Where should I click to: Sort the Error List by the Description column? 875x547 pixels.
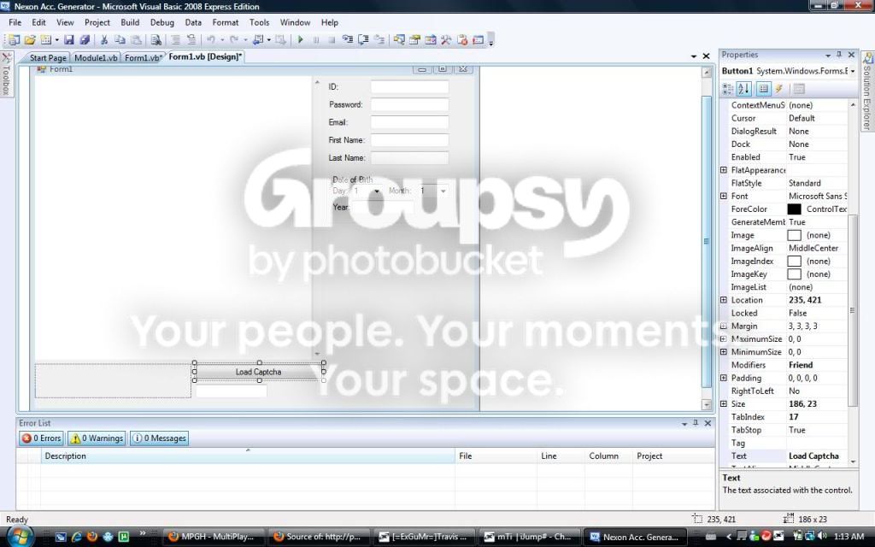(249, 456)
